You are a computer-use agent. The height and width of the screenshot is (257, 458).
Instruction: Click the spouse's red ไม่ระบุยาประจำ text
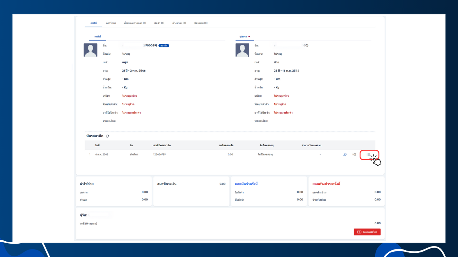click(283, 113)
